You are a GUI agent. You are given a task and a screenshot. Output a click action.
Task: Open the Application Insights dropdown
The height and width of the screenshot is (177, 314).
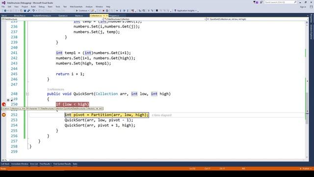click(196, 11)
